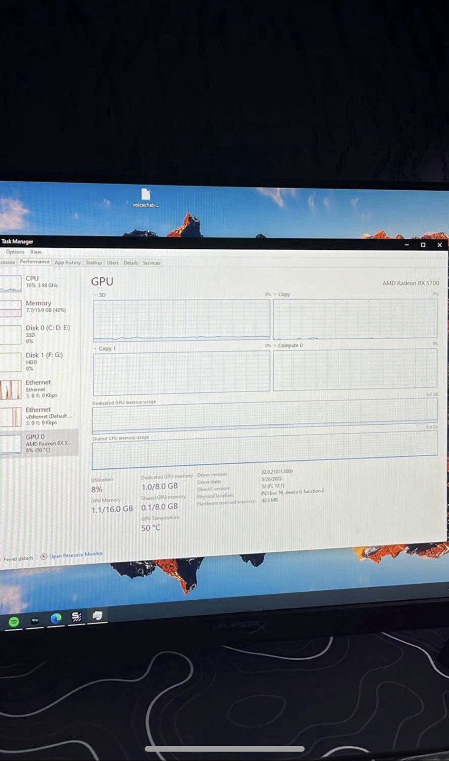Open the View menu
449x761 pixels.
pos(36,252)
